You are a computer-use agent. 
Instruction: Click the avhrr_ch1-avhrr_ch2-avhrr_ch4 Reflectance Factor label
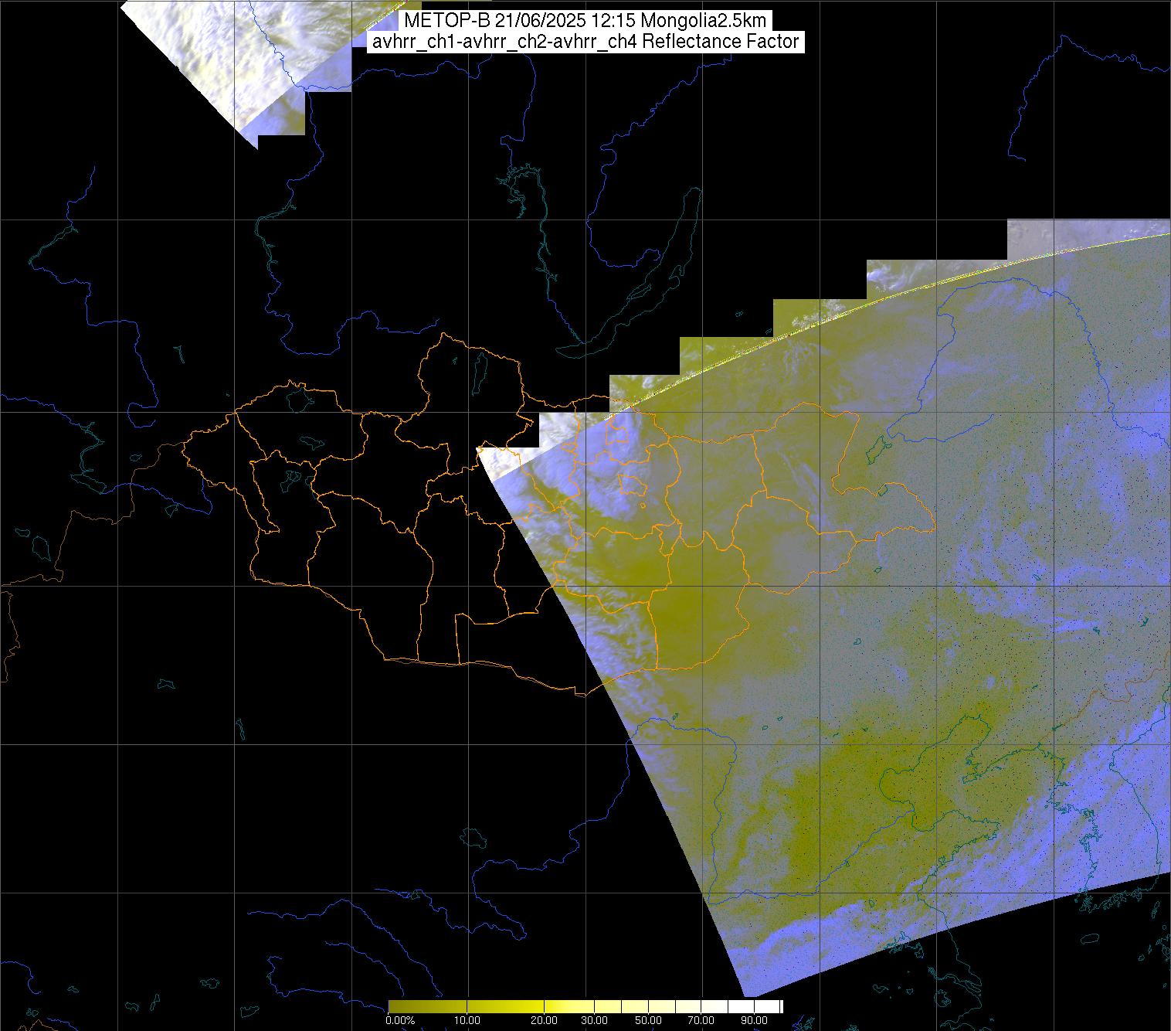click(585, 42)
